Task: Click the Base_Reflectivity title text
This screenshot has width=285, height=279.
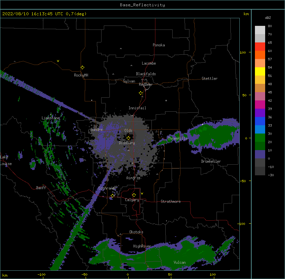Action: click(x=142, y=5)
